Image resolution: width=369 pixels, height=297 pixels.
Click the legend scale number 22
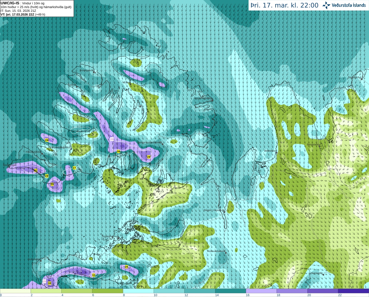pyautogui.click(x=340, y=295)
